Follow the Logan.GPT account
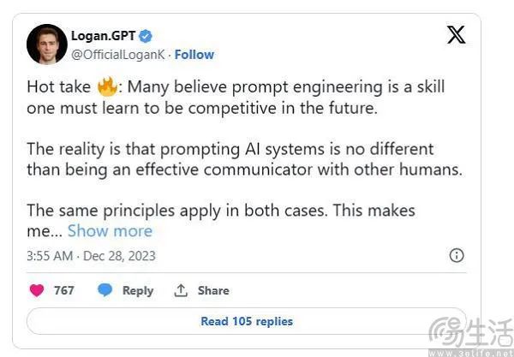Image resolution: width=514 pixels, height=357 pixels. click(194, 55)
